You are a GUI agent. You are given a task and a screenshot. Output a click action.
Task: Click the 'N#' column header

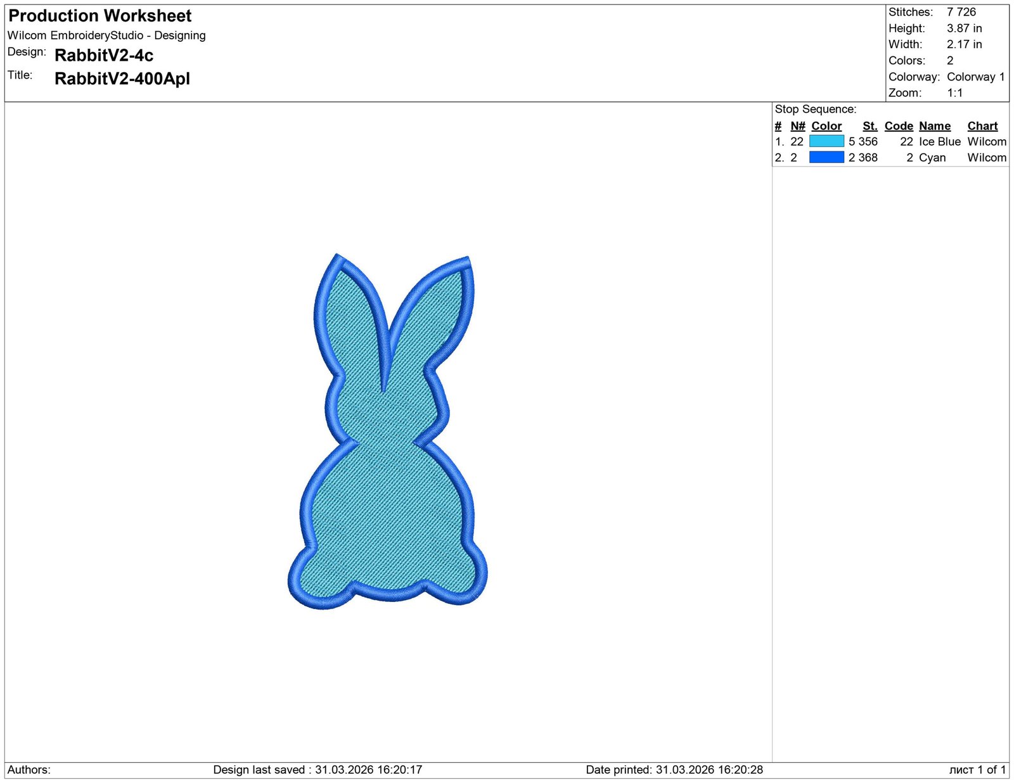[x=797, y=126]
